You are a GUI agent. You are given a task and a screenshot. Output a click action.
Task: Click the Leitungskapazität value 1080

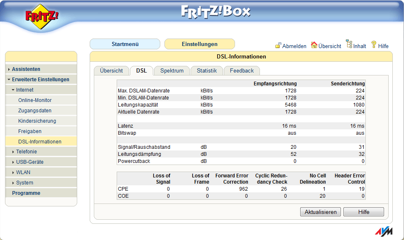tap(359, 105)
